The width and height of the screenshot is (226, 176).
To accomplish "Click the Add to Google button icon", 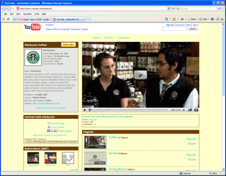I will 52,130.
